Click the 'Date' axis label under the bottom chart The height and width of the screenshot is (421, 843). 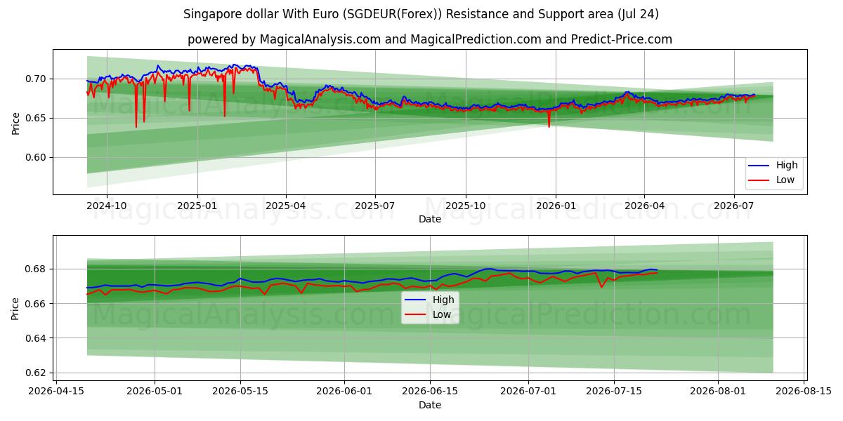430,405
